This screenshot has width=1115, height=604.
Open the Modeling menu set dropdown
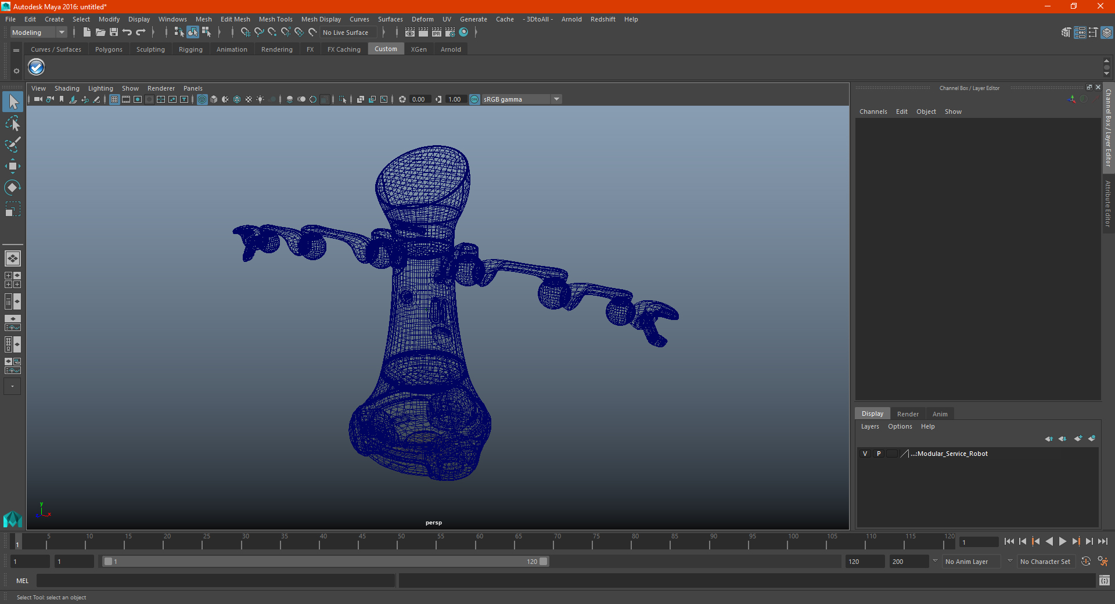click(x=38, y=33)
